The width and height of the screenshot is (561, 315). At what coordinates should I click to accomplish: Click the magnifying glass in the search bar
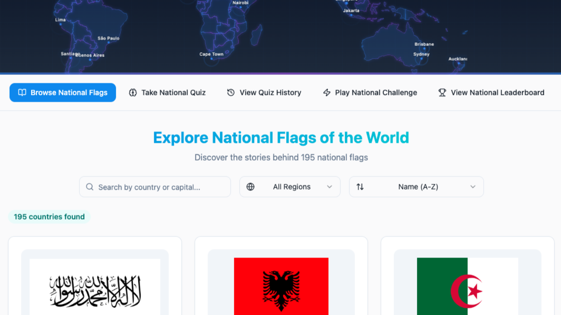tap(90, 187)
